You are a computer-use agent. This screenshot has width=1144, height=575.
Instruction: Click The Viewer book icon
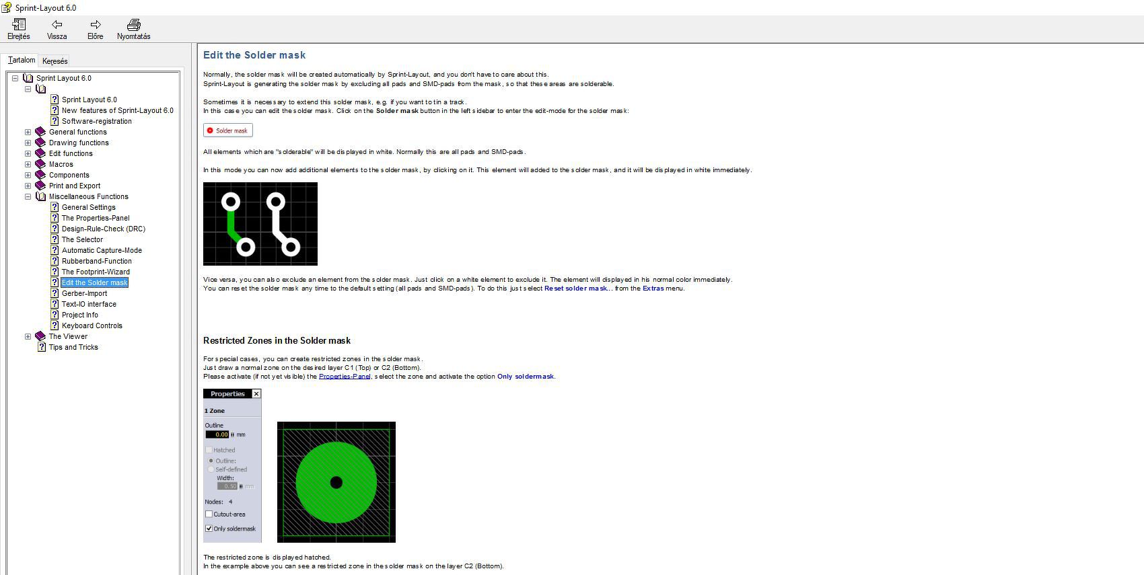pyautogui.click(x=40, y=336)
